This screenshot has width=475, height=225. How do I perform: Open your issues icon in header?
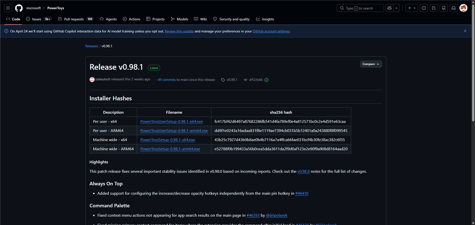click(x=424, y=8)
